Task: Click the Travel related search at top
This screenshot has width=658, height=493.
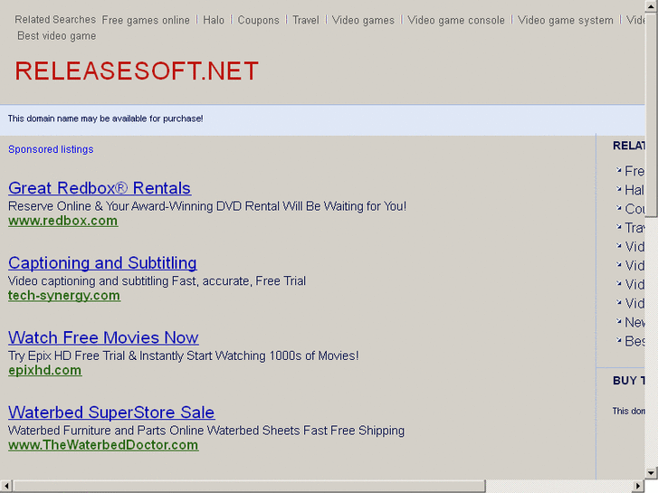Action: point(306,20)
